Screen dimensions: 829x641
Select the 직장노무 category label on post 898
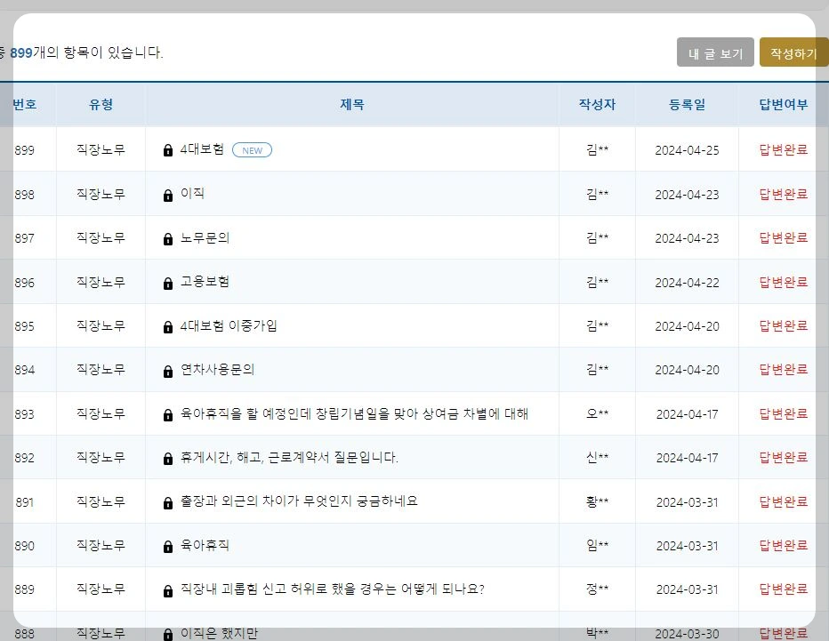coord(98,194)
